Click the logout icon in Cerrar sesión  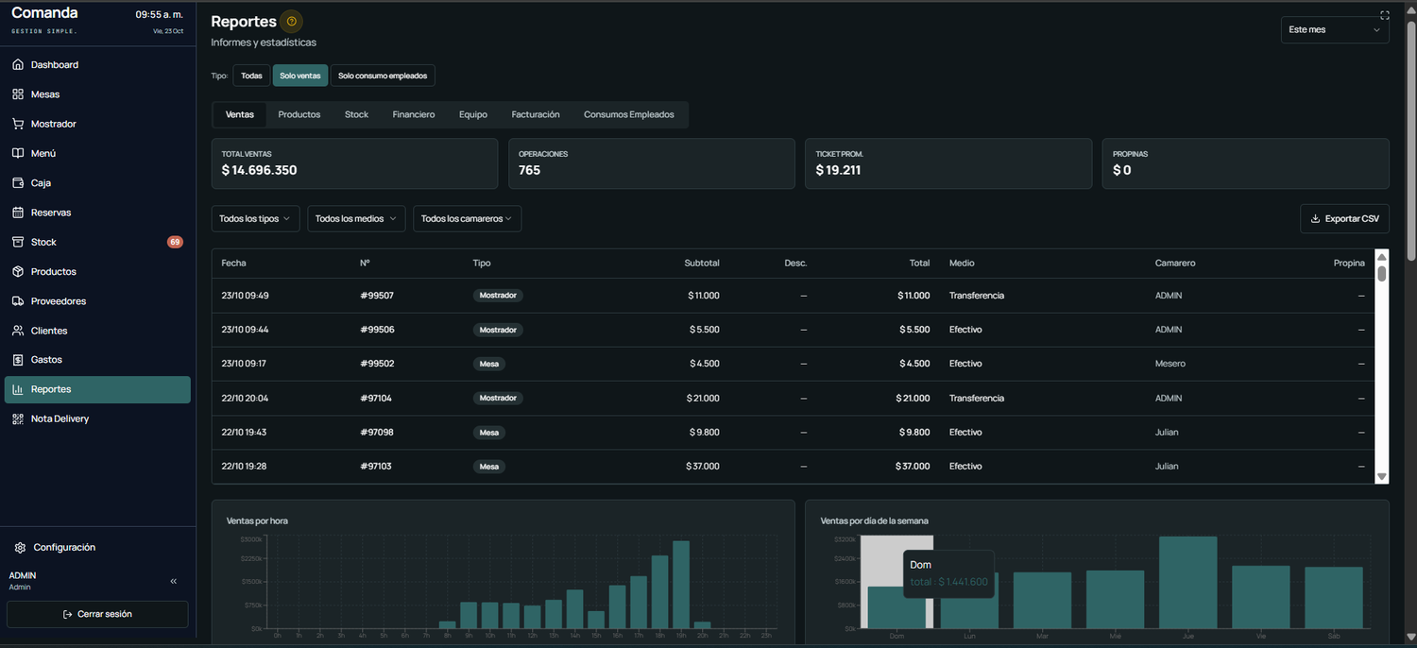point(68,614)
